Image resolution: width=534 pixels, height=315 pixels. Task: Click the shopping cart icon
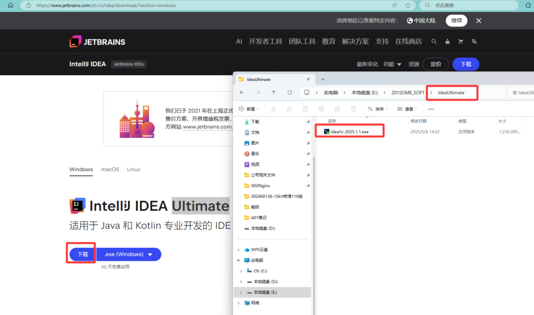(460, 42)
